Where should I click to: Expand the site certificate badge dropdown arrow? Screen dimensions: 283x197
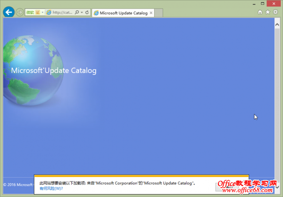click(42, 12)
